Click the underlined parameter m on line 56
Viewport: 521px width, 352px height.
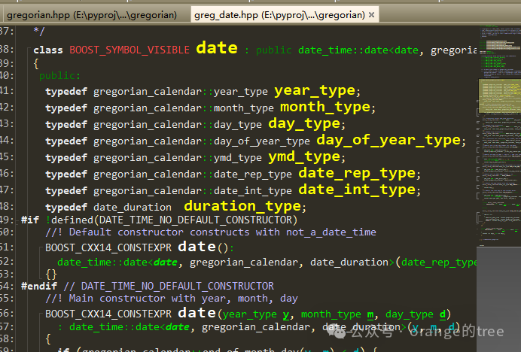(370, 314)
